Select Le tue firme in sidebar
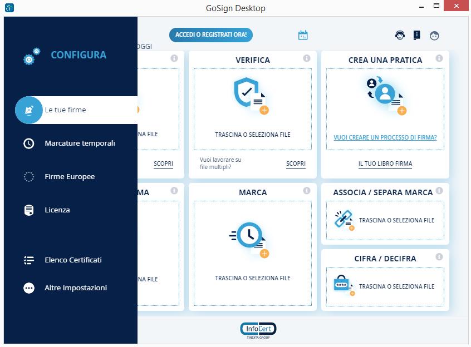471x347 pixels. (x=66, y=110)
